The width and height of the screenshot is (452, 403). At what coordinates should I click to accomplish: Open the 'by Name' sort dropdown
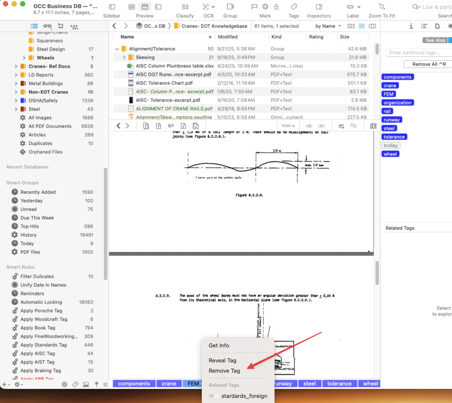click(328, 26)
